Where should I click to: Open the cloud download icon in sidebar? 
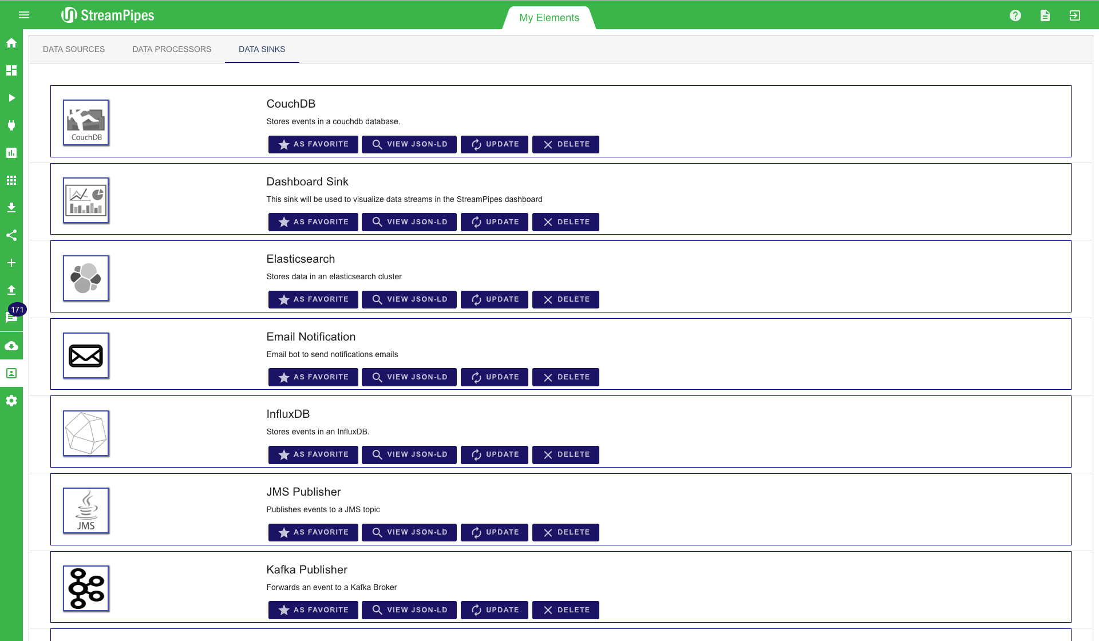[11, 346]
